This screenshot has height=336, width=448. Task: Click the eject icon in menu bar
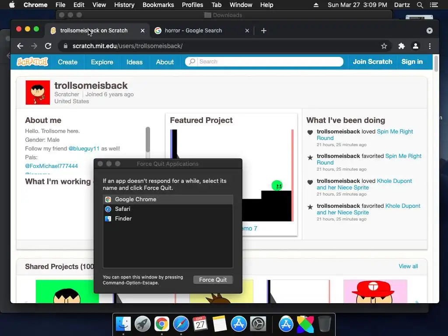[316, 5]
